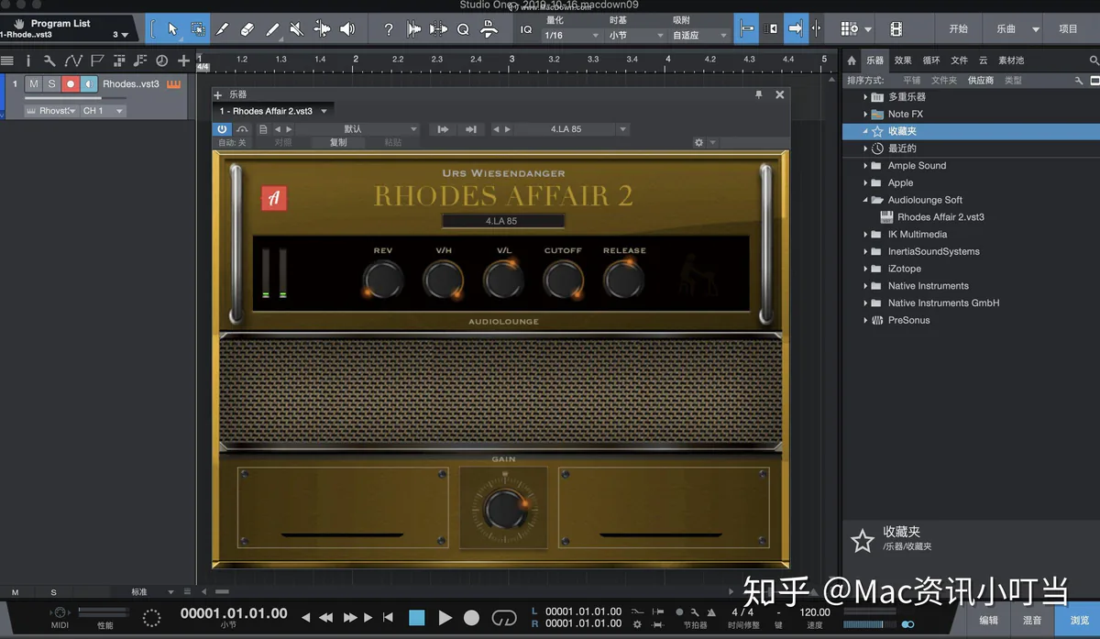The width and height of the screenshot is (1100, 639).
Task: Select the Eraser tool
Action: point(247,29)
